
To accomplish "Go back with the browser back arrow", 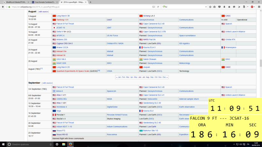I will pos(3,7).
